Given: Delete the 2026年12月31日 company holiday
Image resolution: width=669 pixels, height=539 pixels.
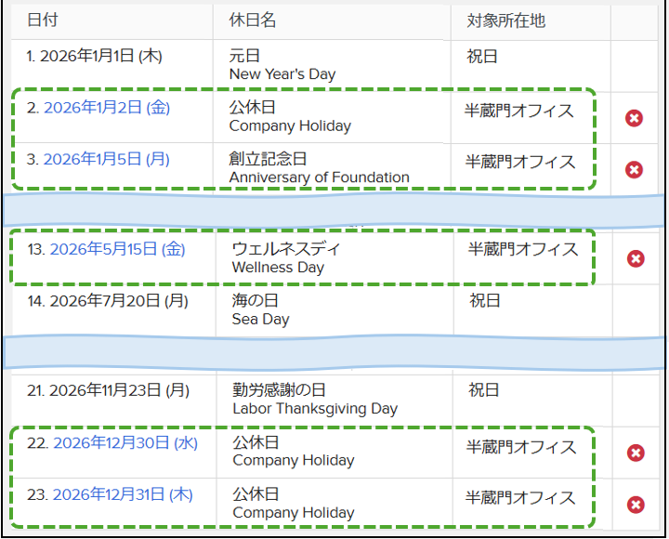Looking at the screenshot, I should coord(636,505).
